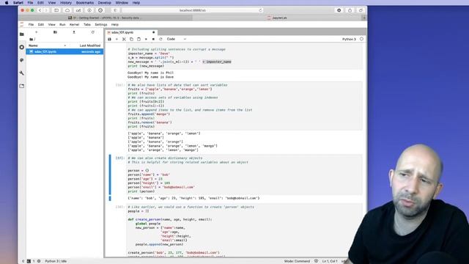Open the Notebook Tools wrench sidebar tab
469x264 pixels.
pyautogui.click(x=22, y=73)
